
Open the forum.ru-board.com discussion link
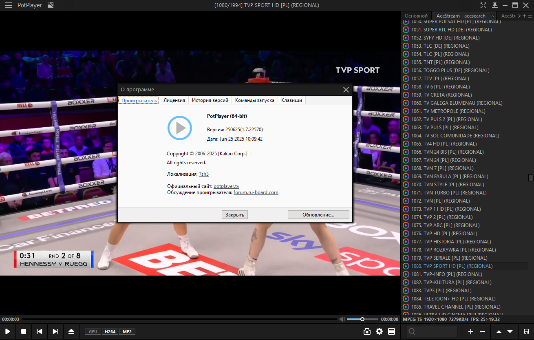[x=256, y=192]
